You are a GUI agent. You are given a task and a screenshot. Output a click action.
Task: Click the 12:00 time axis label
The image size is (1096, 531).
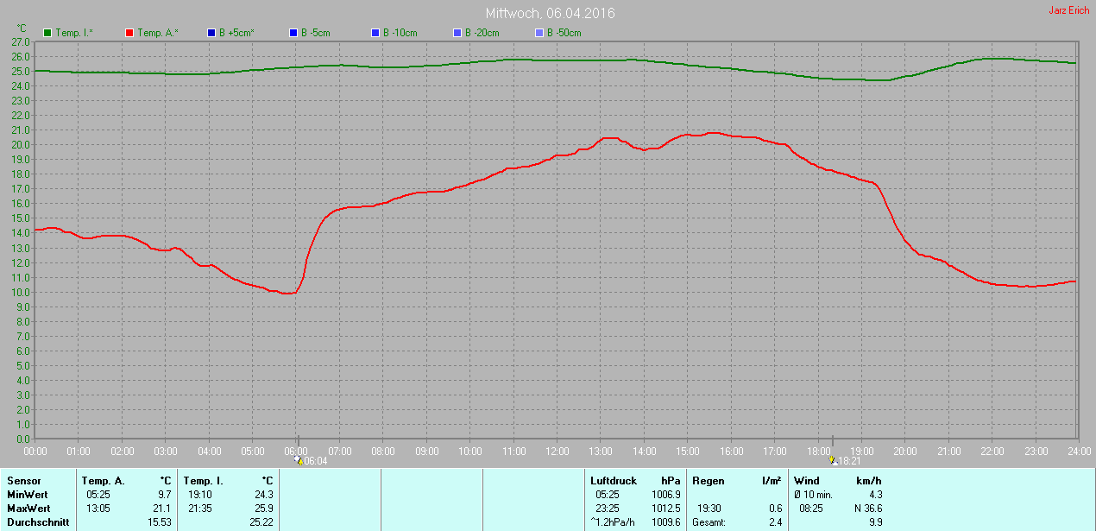(557, 451)
